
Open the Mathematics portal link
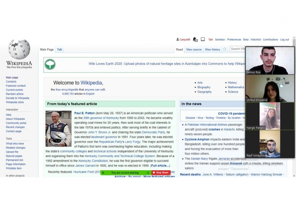236,87
